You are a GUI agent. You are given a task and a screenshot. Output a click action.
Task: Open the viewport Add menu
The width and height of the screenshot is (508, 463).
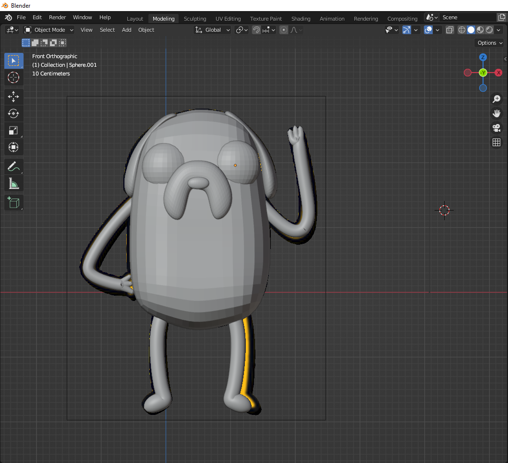(126, 30)
